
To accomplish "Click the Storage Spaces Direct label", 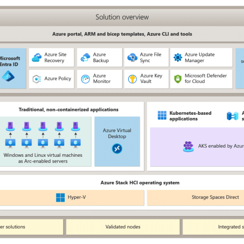I will (215, 197).
